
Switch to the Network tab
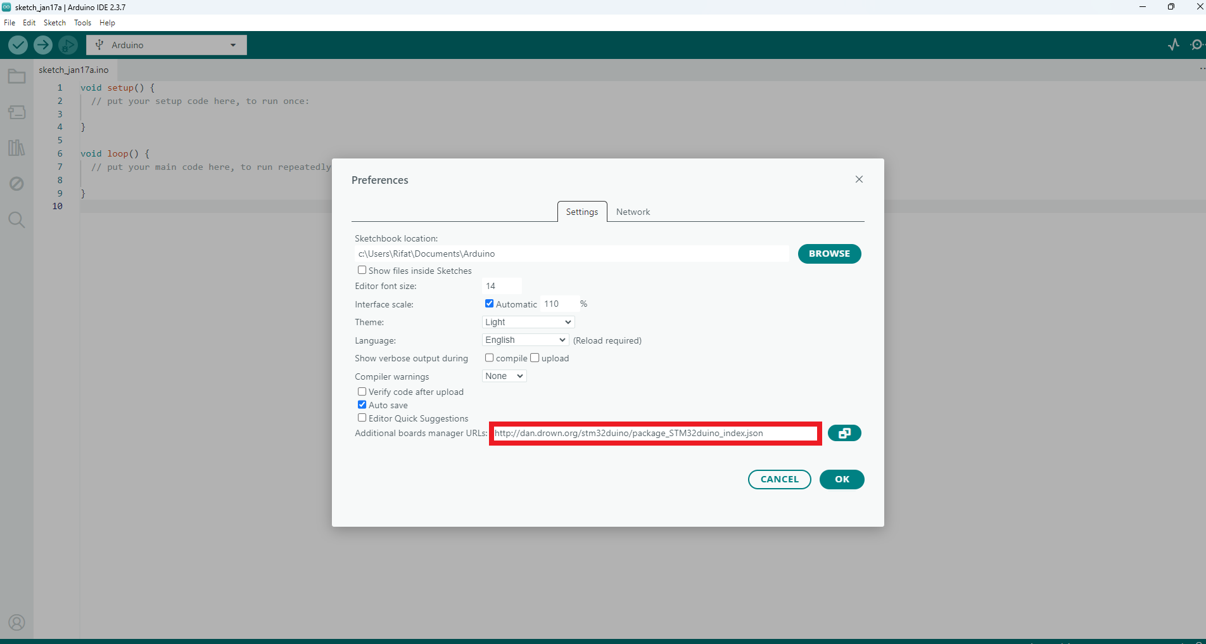point(633,212)
